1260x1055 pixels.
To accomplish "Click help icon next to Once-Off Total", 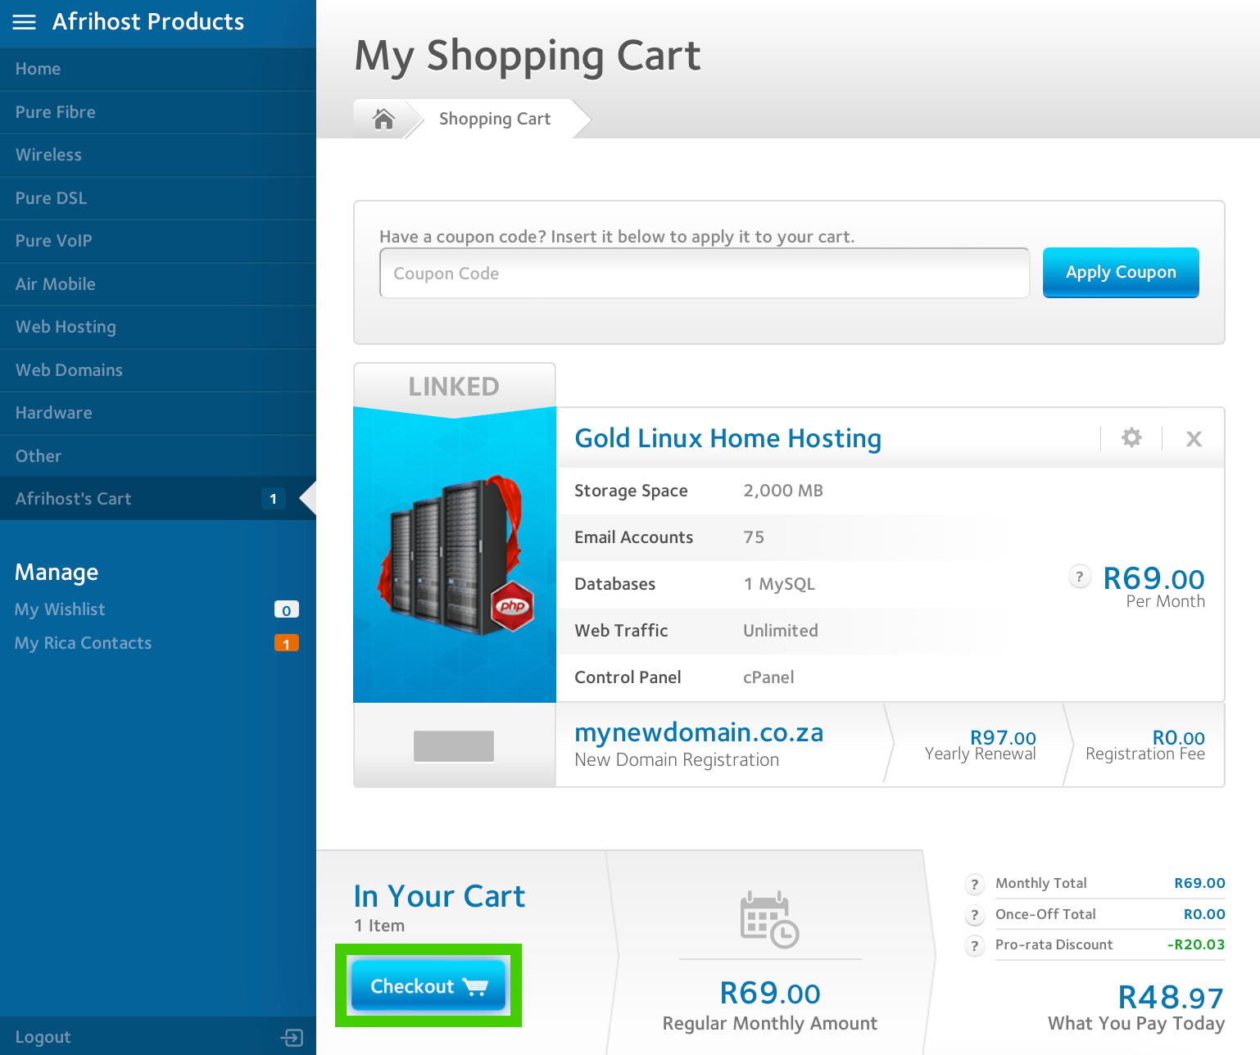I will tap(974, 916).
